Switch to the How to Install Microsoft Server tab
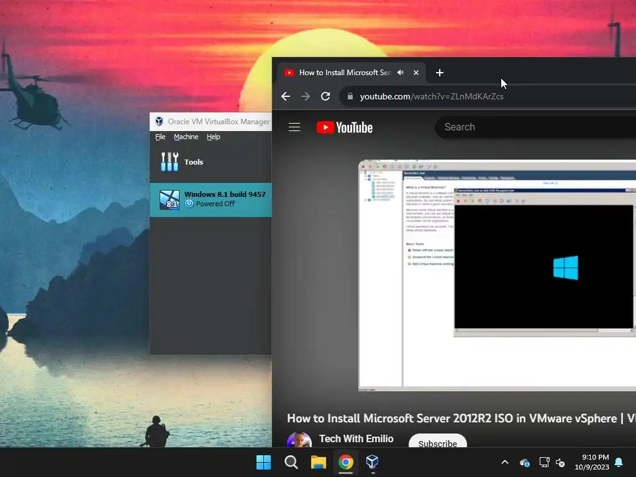The image size is (636, 477). coord(352,73)
